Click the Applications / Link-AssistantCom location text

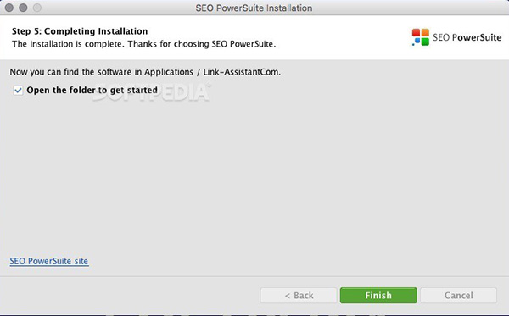[x=212, y=72]
